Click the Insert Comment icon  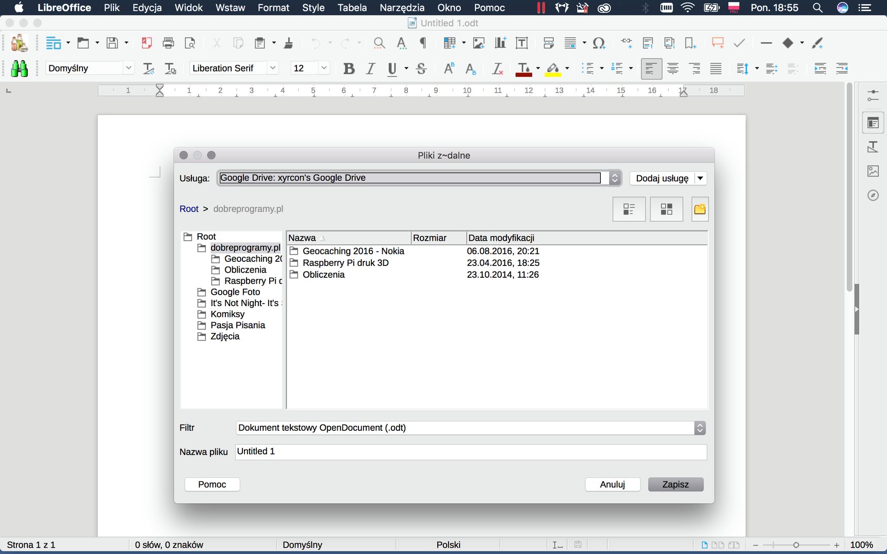pos(717,43)
